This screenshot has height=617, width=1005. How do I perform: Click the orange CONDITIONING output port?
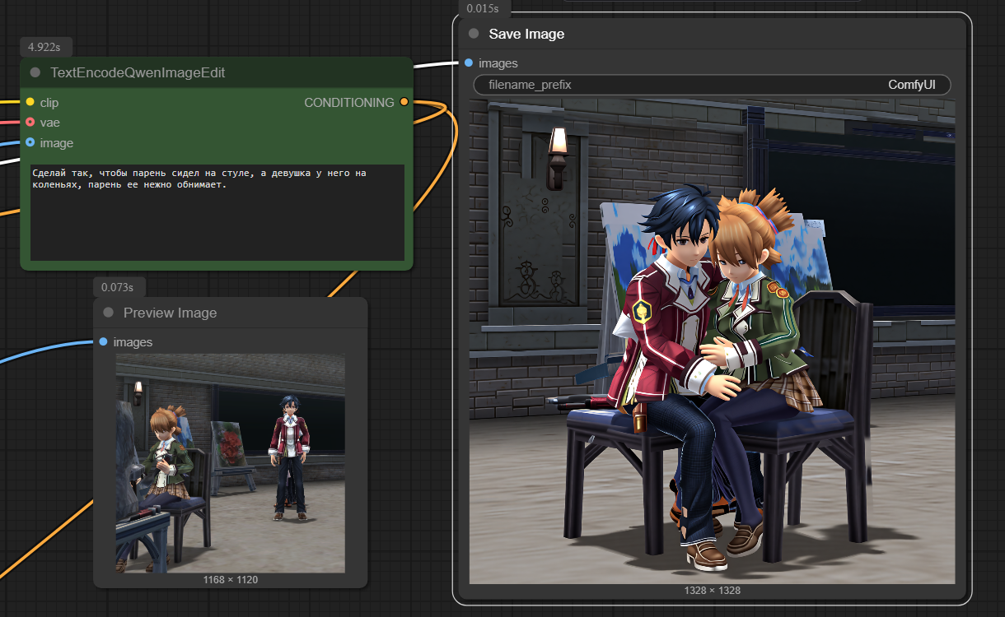click(x=404, y=102)
